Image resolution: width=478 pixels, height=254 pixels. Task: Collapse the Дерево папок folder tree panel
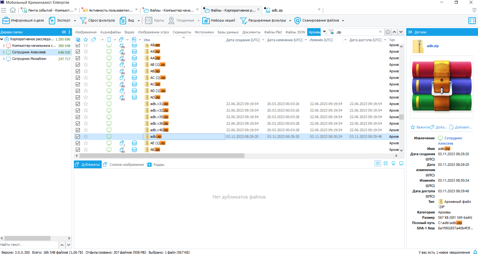[64, 32]
